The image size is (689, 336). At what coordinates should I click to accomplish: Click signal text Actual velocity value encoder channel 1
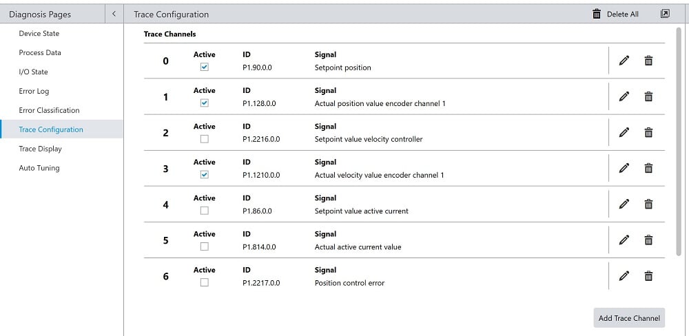click(x=379, y=176)
